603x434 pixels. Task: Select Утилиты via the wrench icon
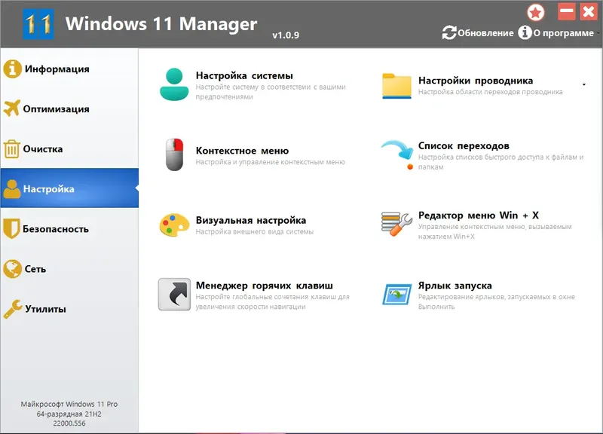(16, 307)
